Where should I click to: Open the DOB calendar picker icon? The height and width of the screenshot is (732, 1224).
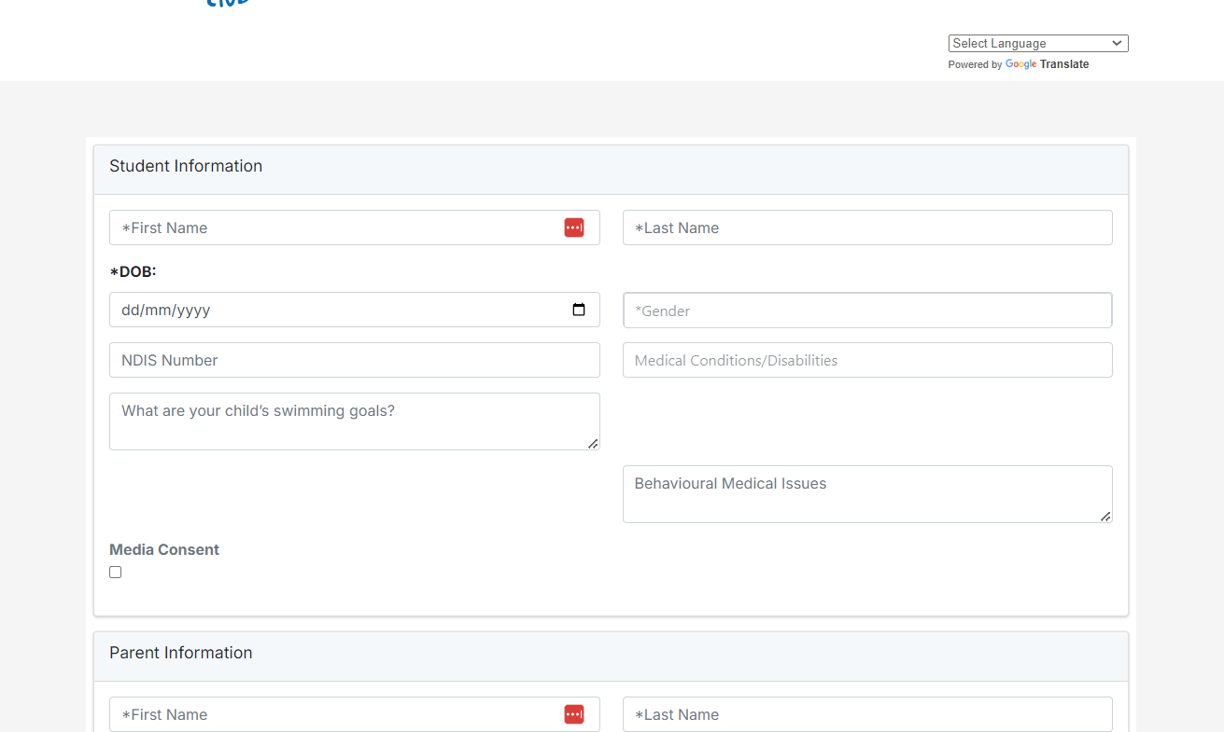[x=579, y=310]
